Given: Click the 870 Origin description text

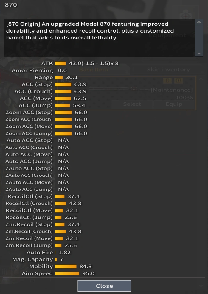Looking at the screenshot, I should pos(89,31).
